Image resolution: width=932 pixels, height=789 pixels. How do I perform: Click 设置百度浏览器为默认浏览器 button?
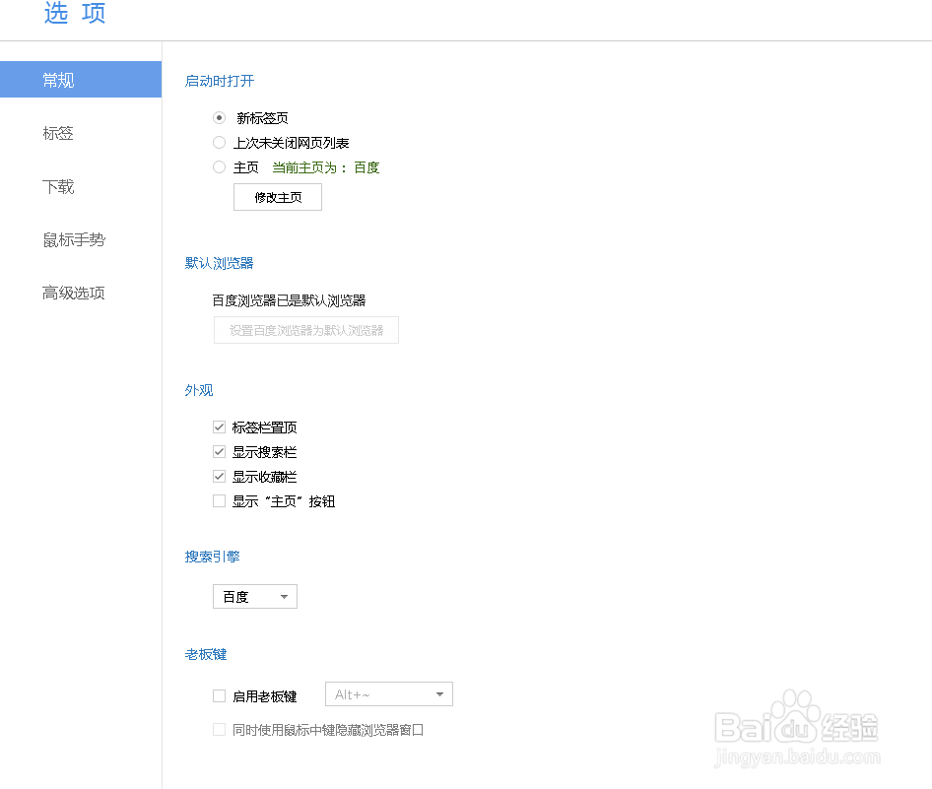click(305, 330)
